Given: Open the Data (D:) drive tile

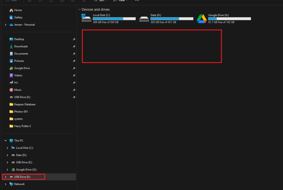Looking at the screenshot, I should tap(166, 19).
